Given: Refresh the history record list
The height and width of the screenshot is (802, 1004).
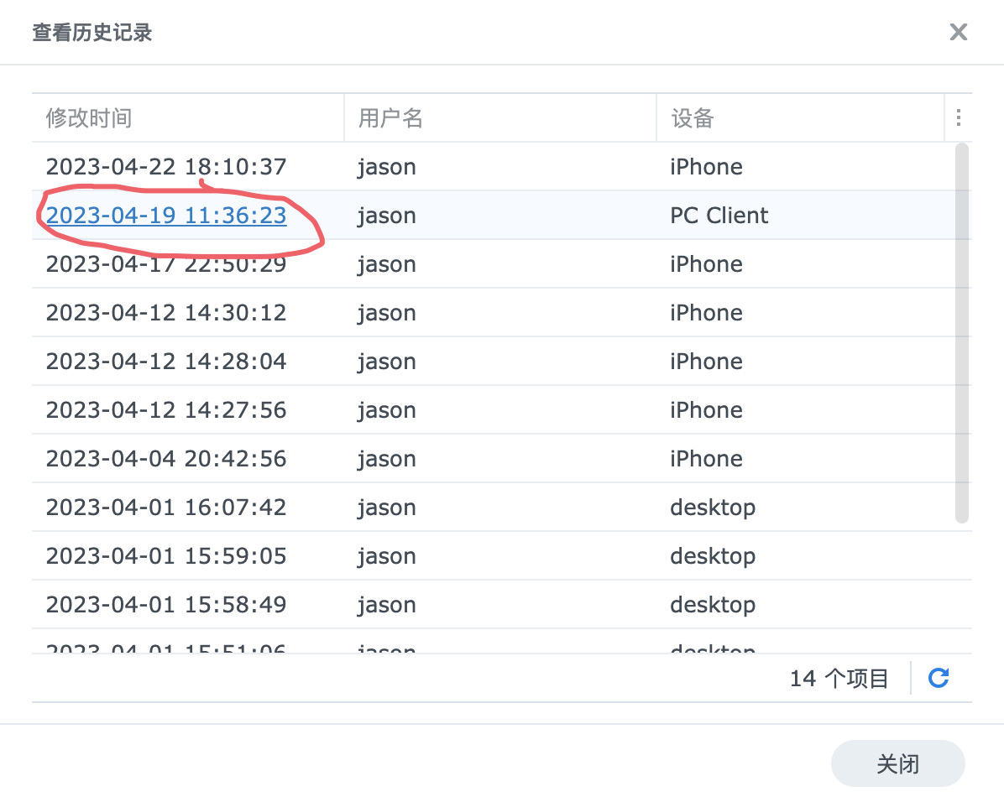Looking at the screenshot, I should [939, 678].
